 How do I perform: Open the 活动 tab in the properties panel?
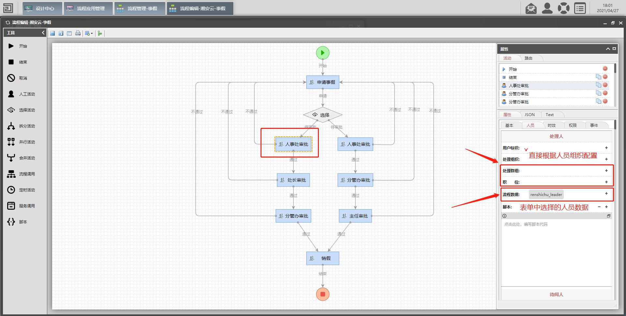point(507,58)
